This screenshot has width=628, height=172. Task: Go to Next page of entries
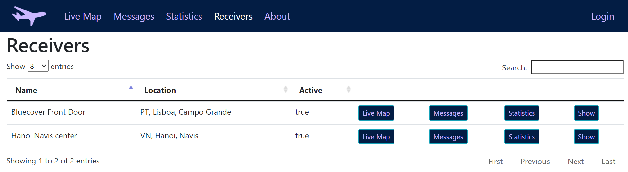coord(576,162)
